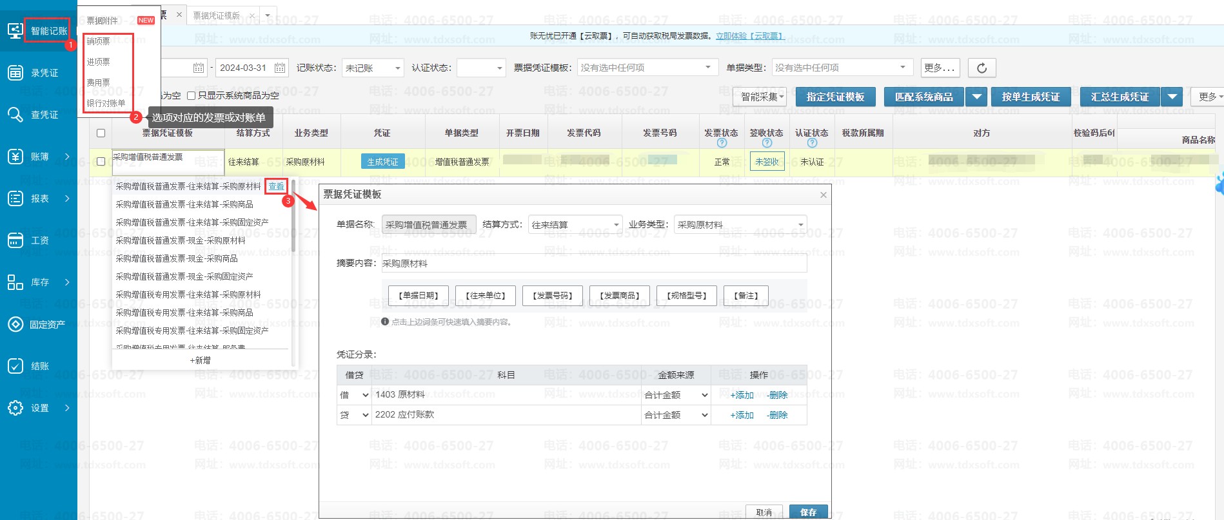Open the end date calendar picker icon
The height and width of the screenshot is (520, 1224).
tap(280, 68)
